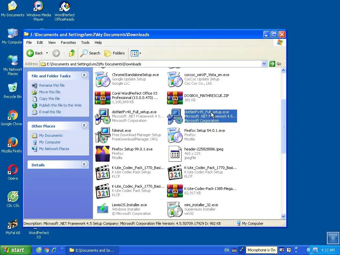This screenshot has width=340, height=255.
Task: Click scrollbar up arrow in file list
Action: [283, 70]
